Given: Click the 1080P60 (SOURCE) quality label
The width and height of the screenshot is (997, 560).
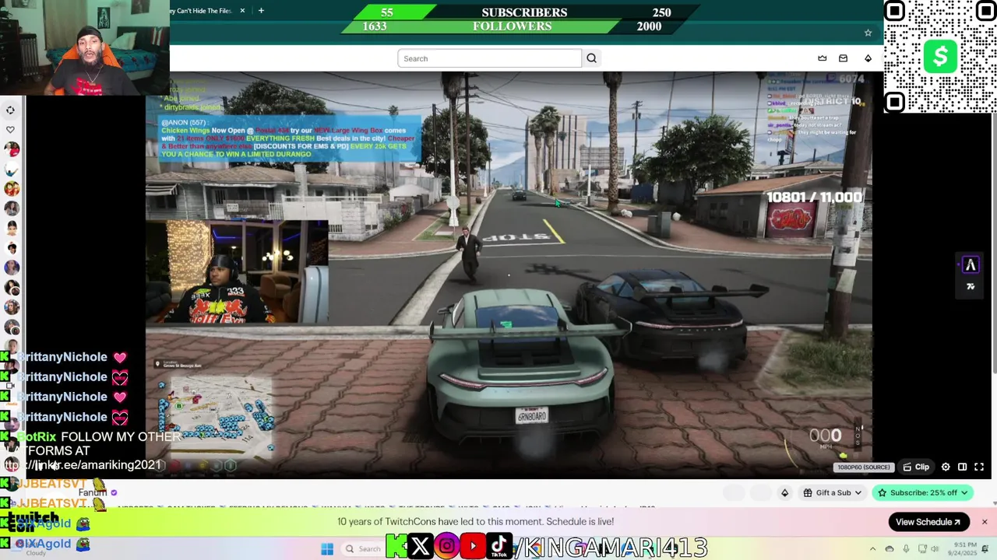Looking at the screenshot, I should (x=863, y=467).
